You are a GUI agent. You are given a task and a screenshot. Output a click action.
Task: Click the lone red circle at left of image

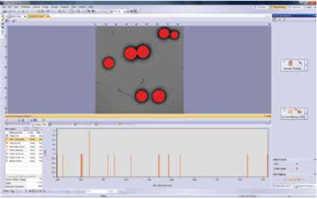pos(108,63)
